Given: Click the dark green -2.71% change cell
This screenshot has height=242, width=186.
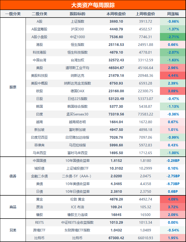Looking at the screenshot, I should (x=173, y=37).
